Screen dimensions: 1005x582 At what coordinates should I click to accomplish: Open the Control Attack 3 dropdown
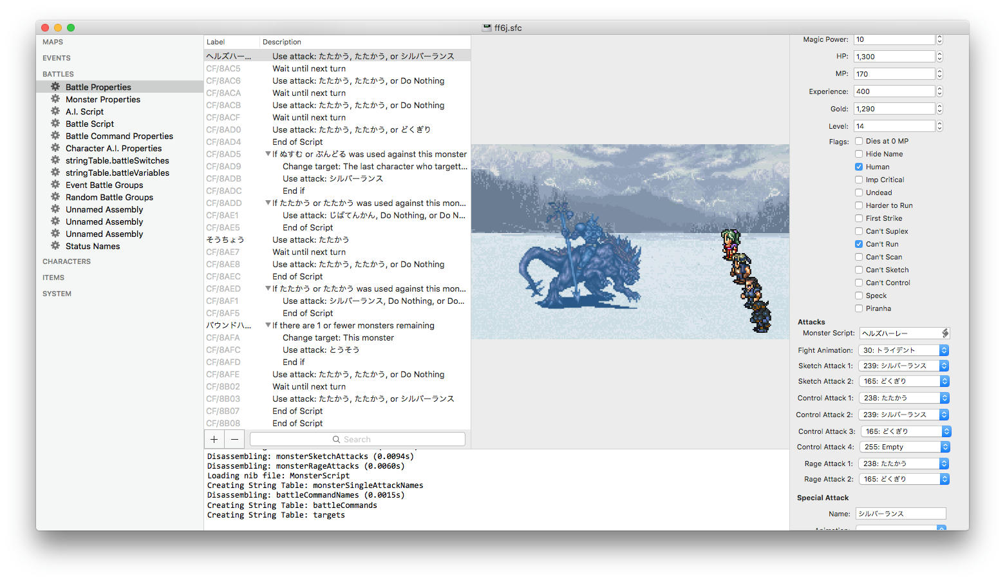(906, 431)
